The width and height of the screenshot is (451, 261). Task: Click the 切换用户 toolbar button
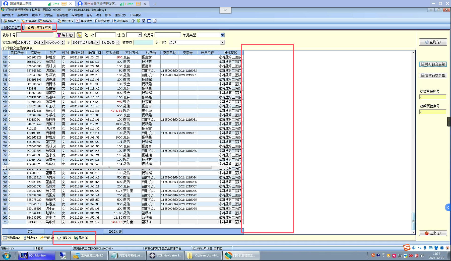pos(11,21)
